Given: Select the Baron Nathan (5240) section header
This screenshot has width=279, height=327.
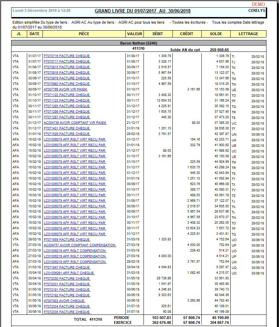Looking at the screenshot, I should [x=139, y=43].
